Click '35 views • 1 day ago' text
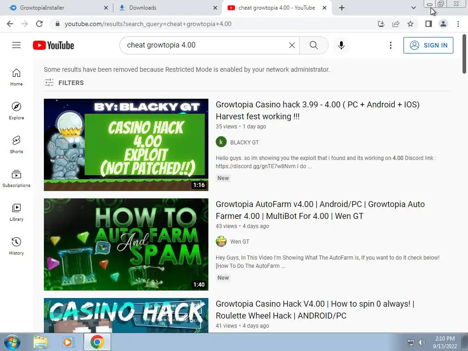The height and width of the screenshot is (351, 468). pyautogui.click(x=241, y=126)
